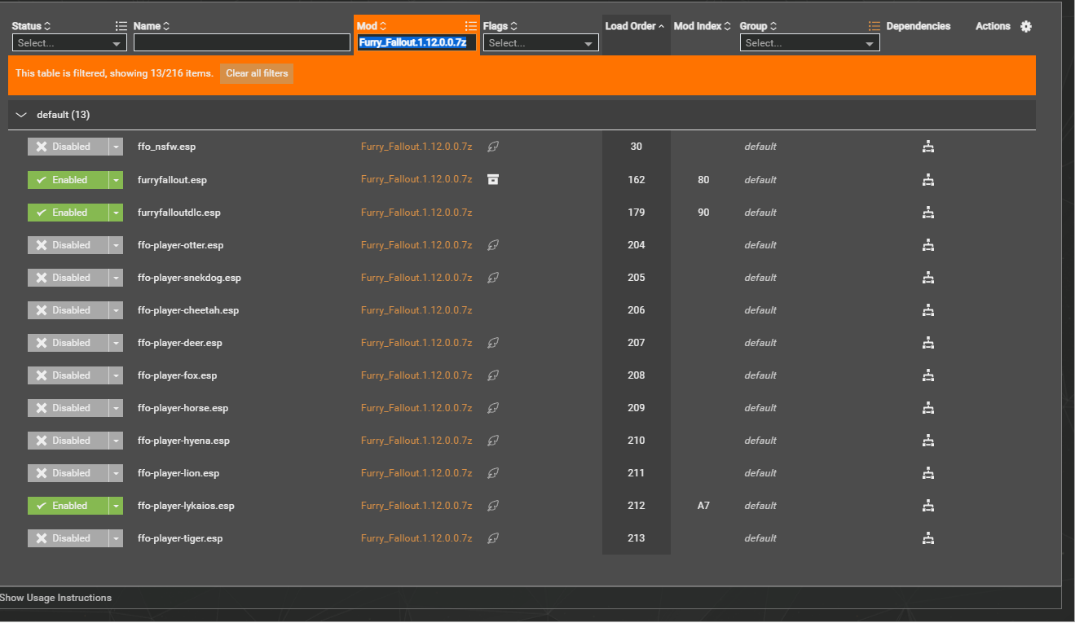Open dependencies for ffo_nsfw.esp
This screenshot has width=1075, height=623.
pos(927,147)
